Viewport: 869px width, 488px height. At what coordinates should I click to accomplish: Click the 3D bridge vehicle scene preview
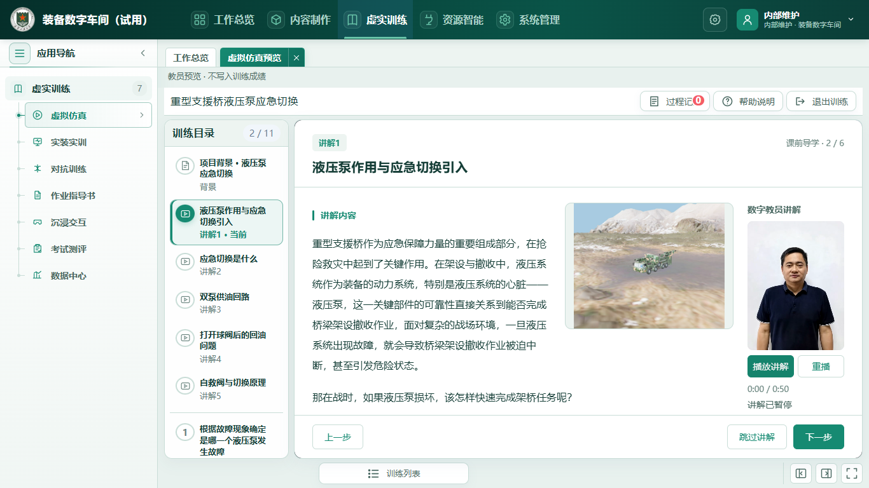(x=649, y=266)
